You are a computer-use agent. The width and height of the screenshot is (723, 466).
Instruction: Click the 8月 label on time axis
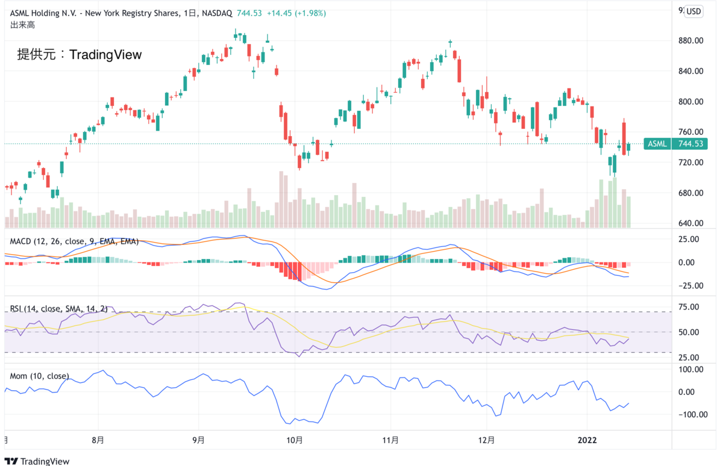coord(98,440)
